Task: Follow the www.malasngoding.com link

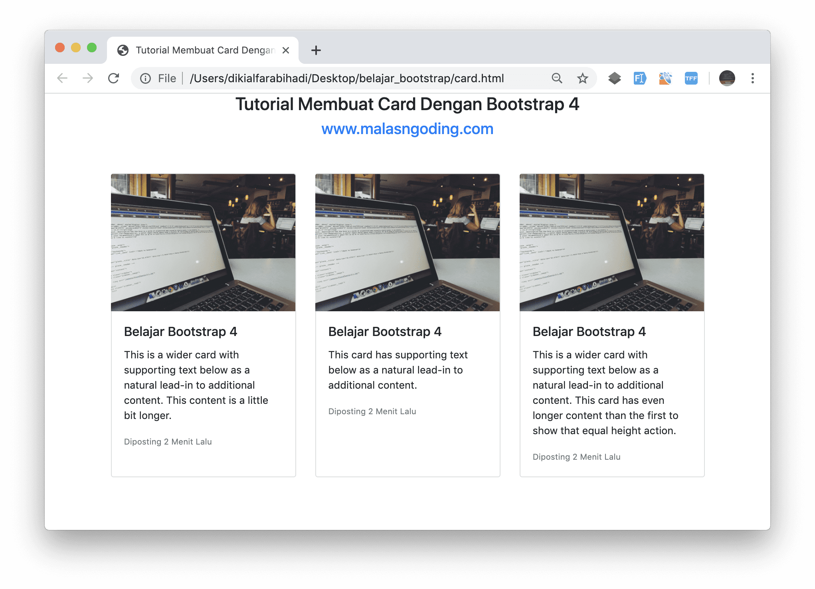Action: point(407,129)
